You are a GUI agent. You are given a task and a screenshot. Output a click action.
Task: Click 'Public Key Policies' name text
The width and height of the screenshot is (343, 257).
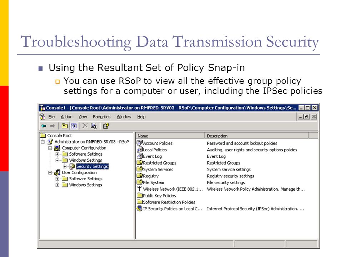tap(159, 196)
